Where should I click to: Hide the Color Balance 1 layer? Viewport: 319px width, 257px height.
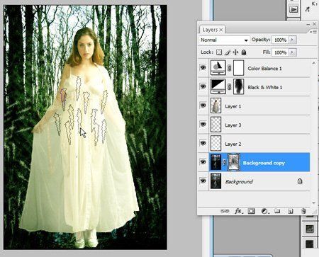pyautogui.click(x=203, y=68)
